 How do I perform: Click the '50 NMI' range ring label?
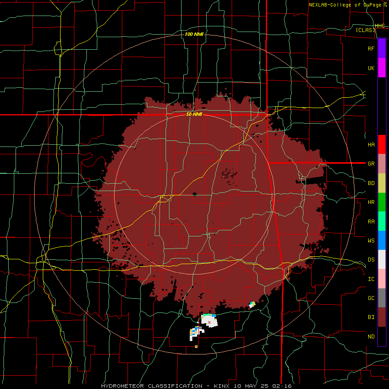194,115
